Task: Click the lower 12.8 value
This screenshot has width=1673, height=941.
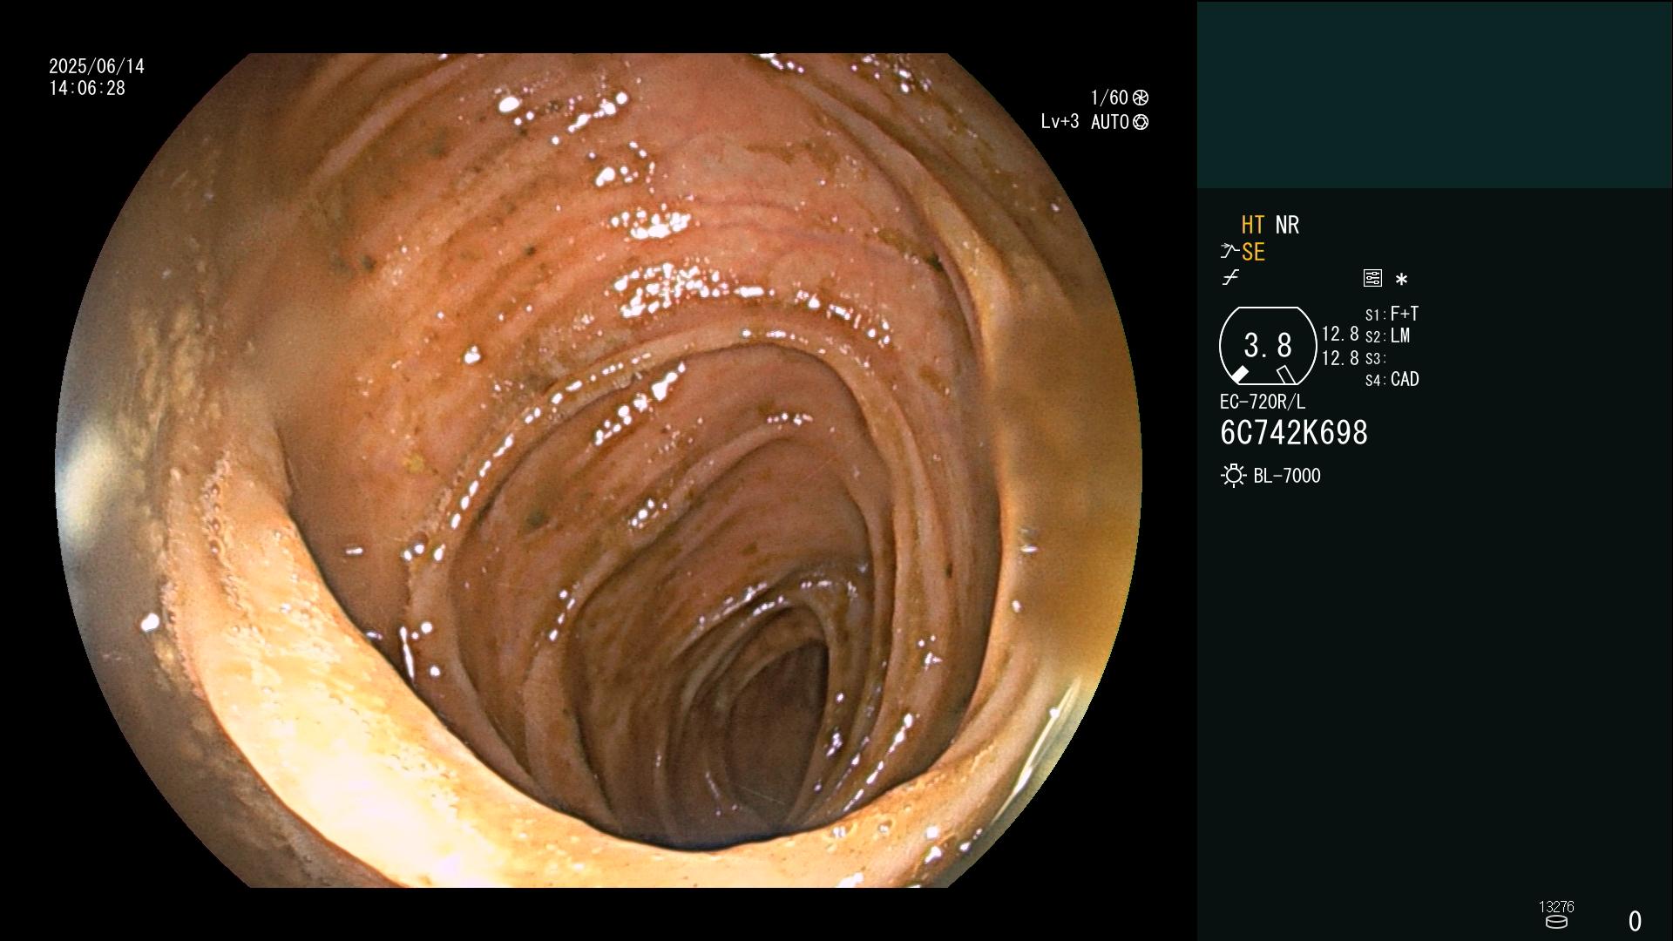Action: 1340,358
